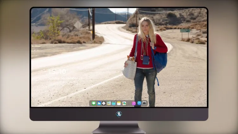Open the blue App Store icon in the dock
The height and width of the screenshot is (134, 238).
click(x=139, y=103)
